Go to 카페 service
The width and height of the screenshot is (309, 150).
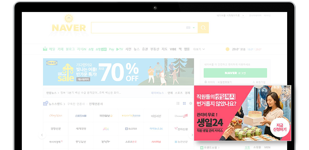(60, 49)
